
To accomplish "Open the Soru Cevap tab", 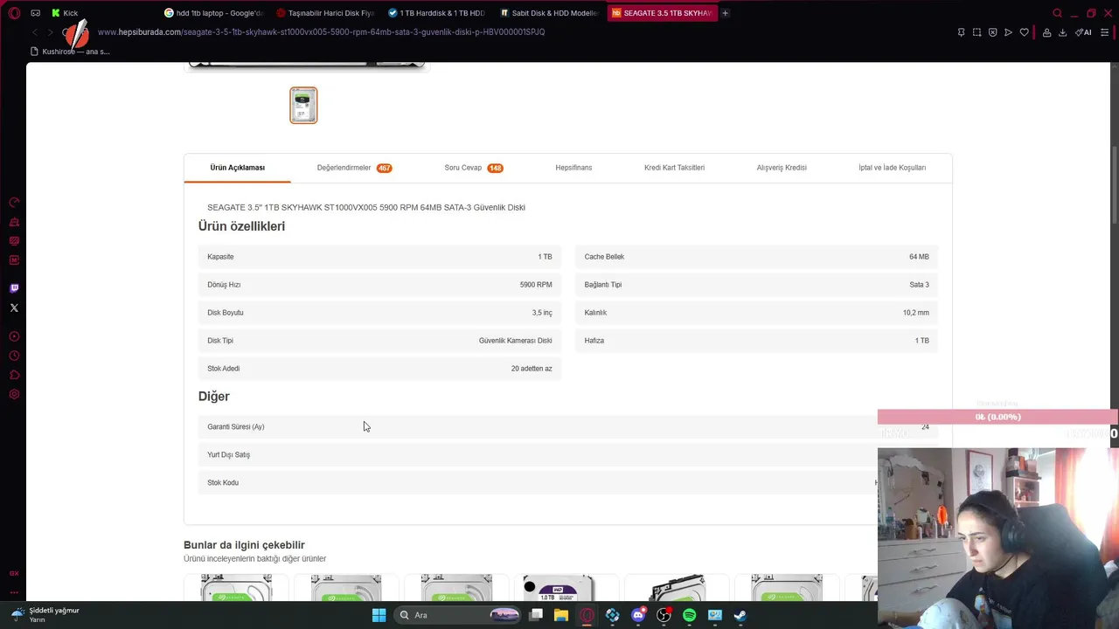I will (473, 168).
